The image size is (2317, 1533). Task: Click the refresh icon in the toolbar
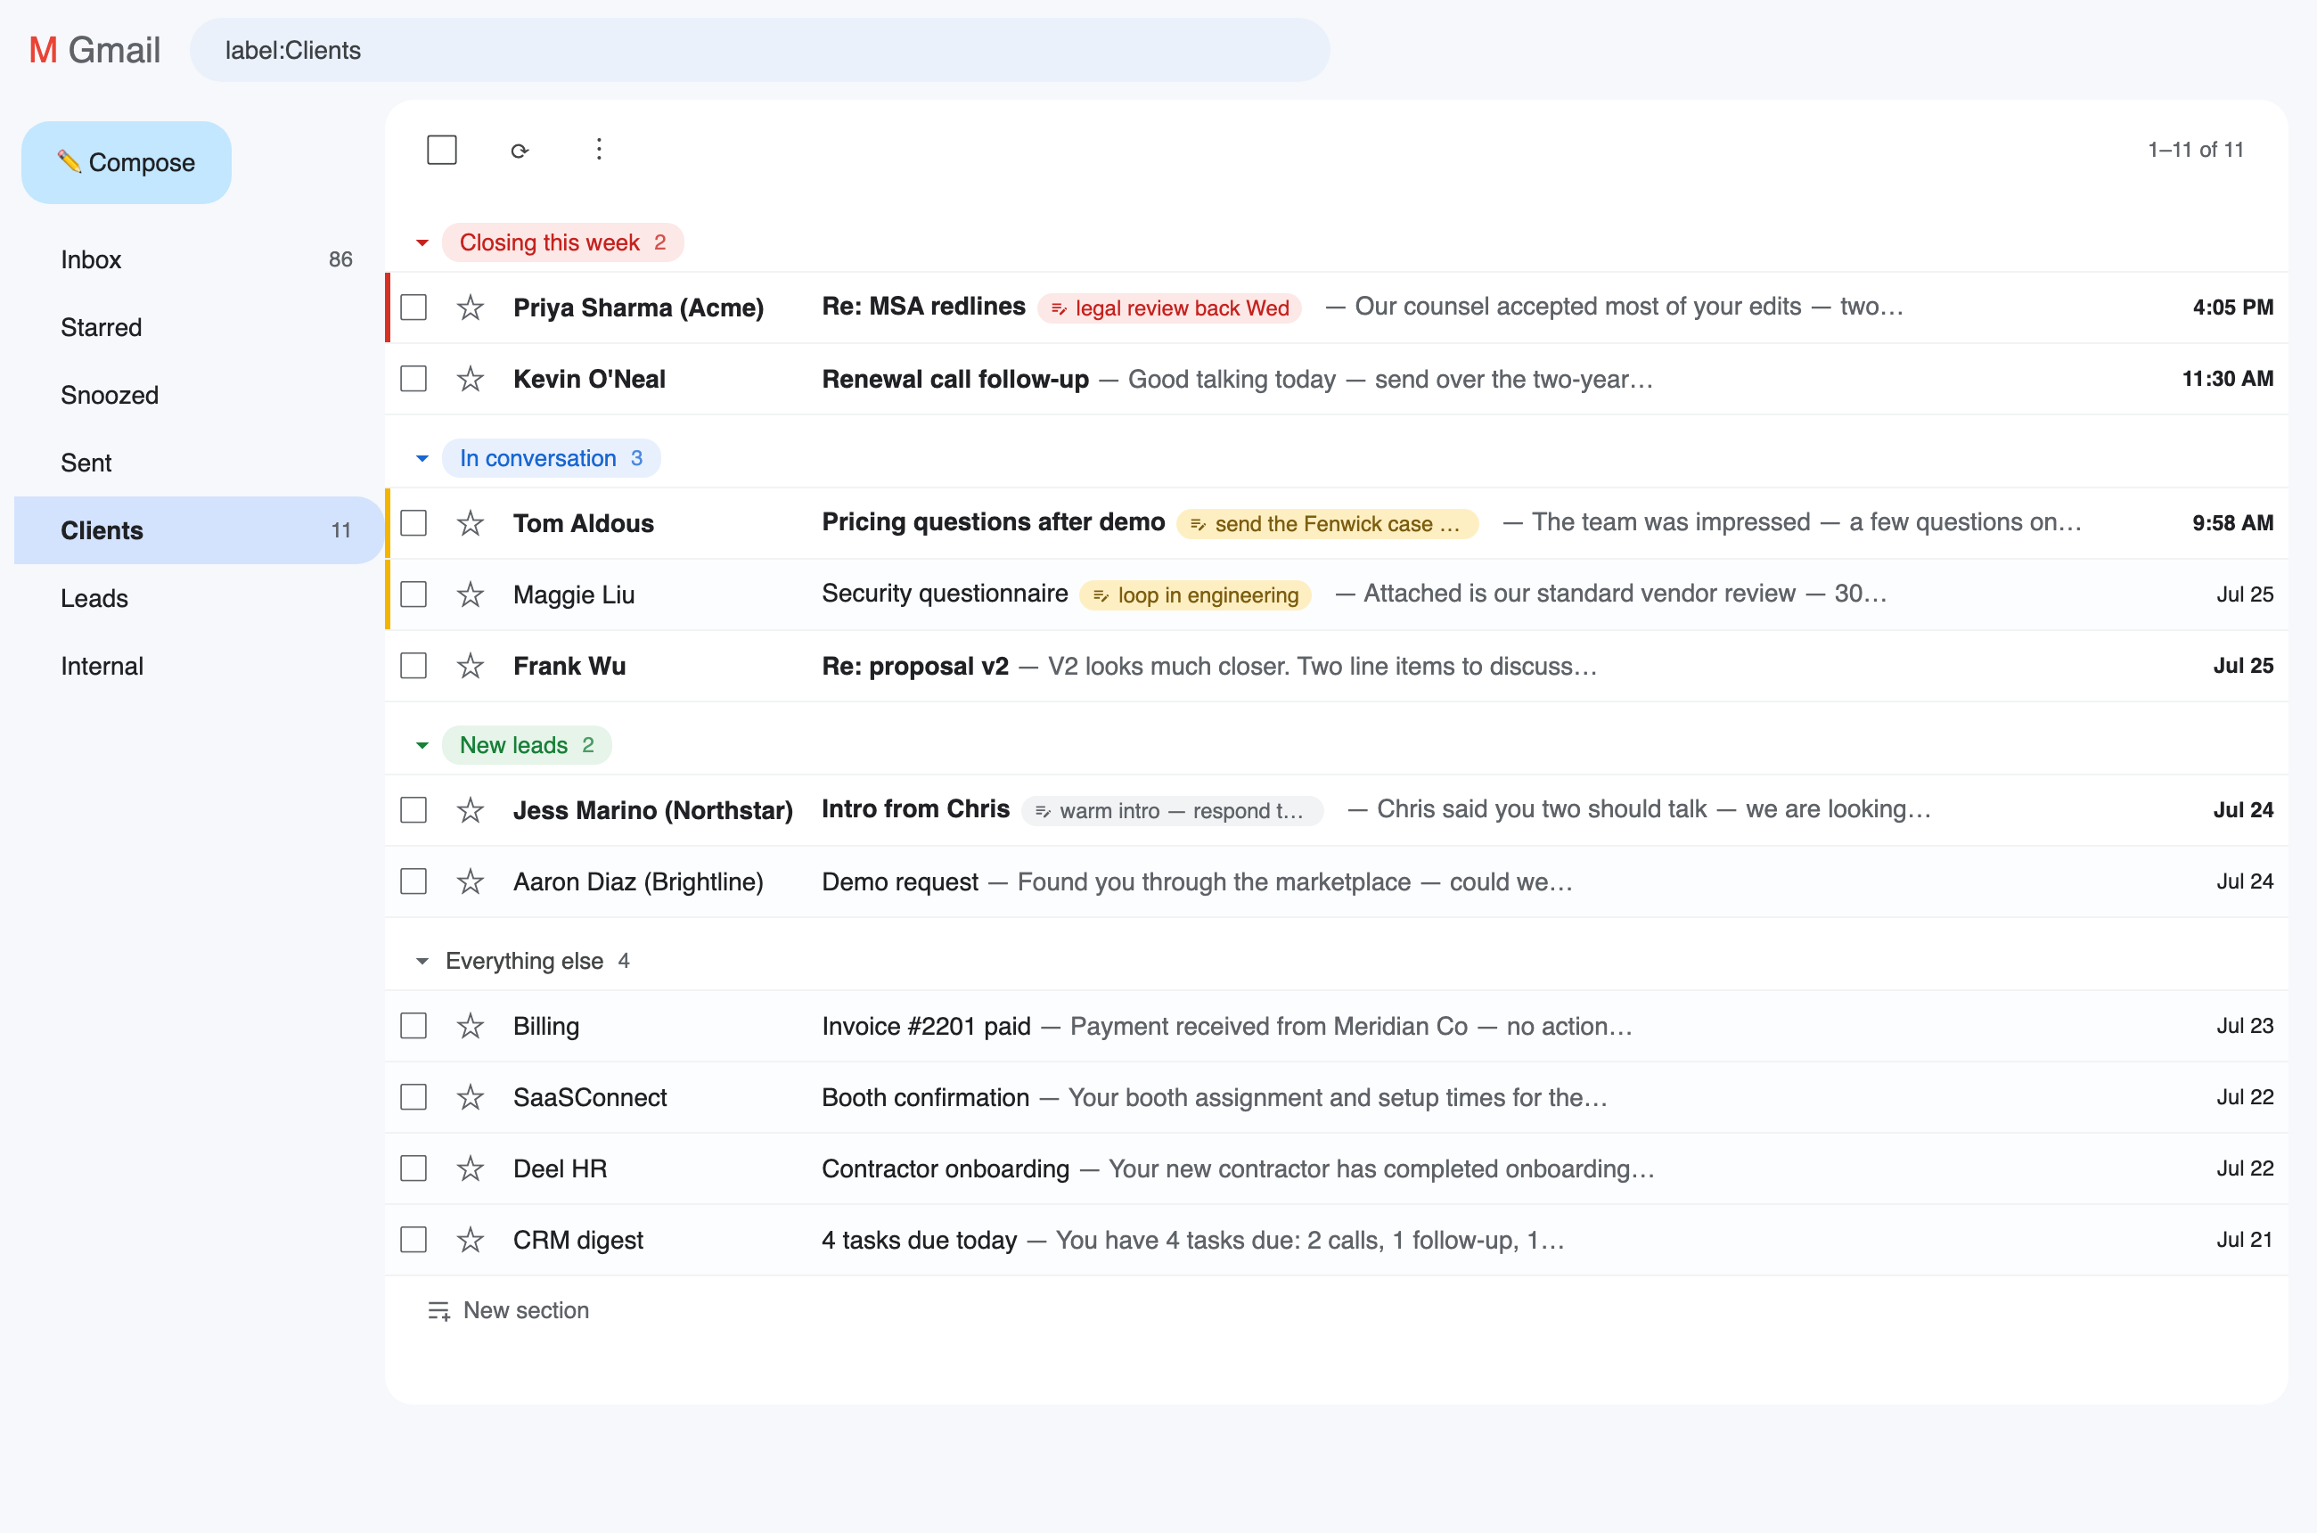point(520,151)
